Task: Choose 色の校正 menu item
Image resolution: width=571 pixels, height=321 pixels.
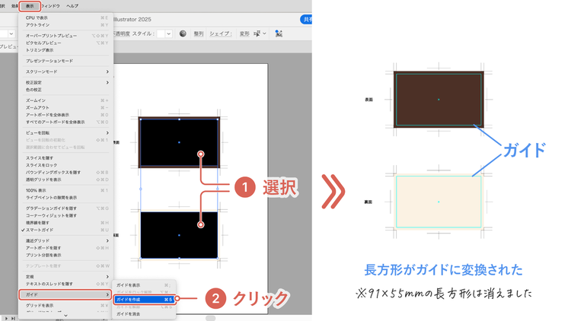Action: (66, 90)
